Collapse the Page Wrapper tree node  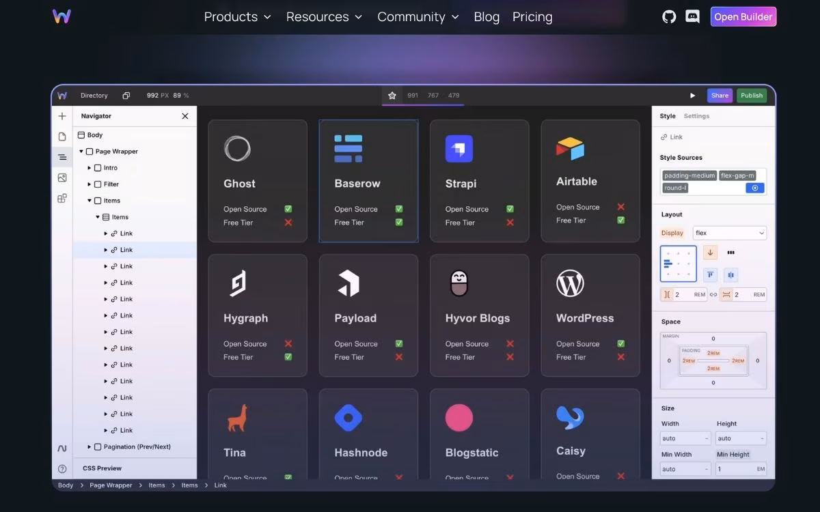(x=81, y=152)
